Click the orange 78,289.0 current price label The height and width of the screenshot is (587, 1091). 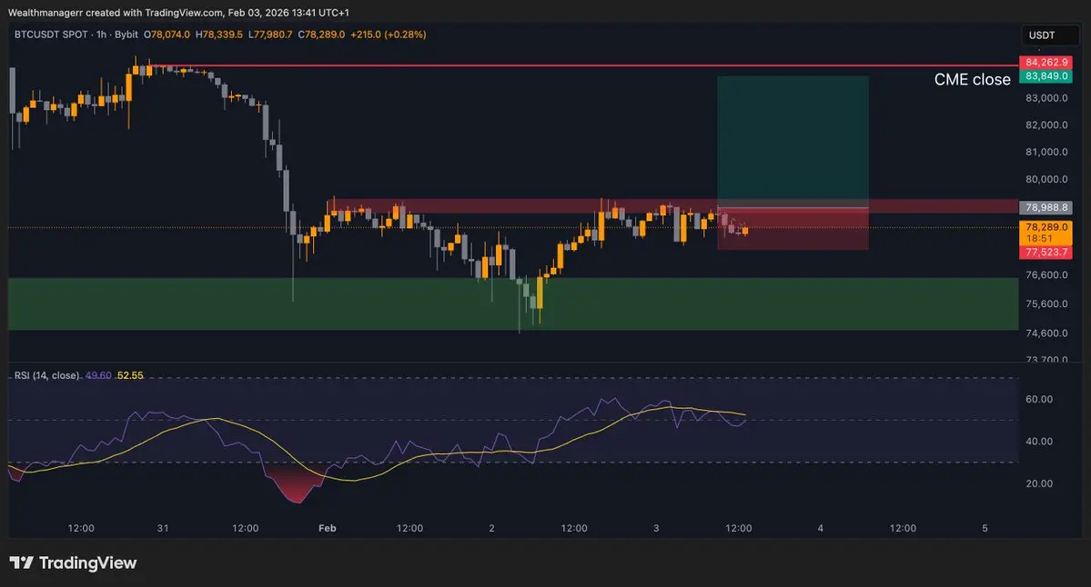coord(1046,232)
